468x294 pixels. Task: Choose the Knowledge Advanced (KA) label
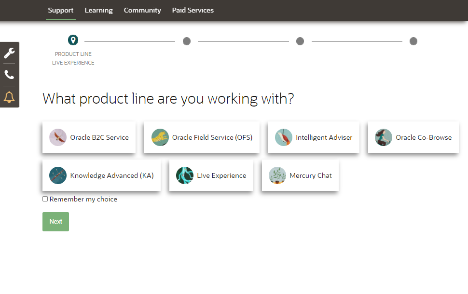tap(112, 175)
